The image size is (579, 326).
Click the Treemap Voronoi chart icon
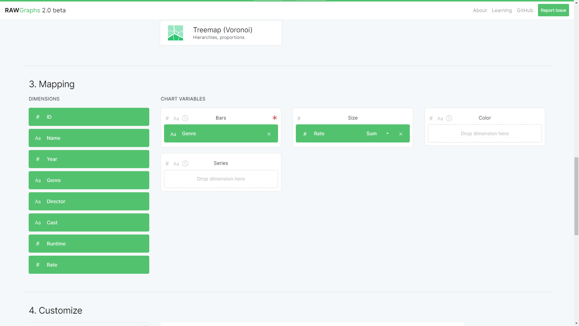(176, 33)
